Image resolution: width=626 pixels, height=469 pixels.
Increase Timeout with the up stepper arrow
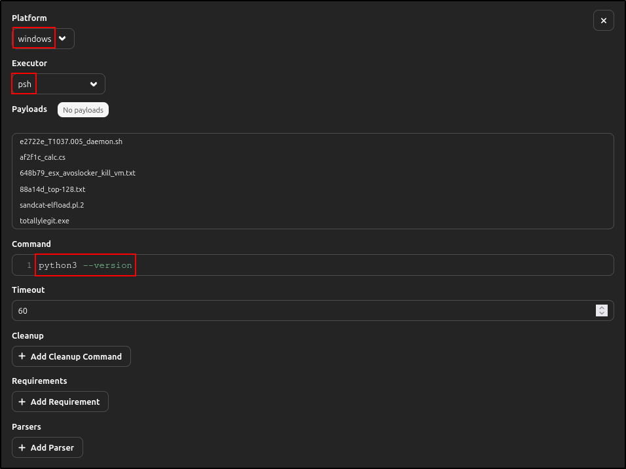pos(602,308)
